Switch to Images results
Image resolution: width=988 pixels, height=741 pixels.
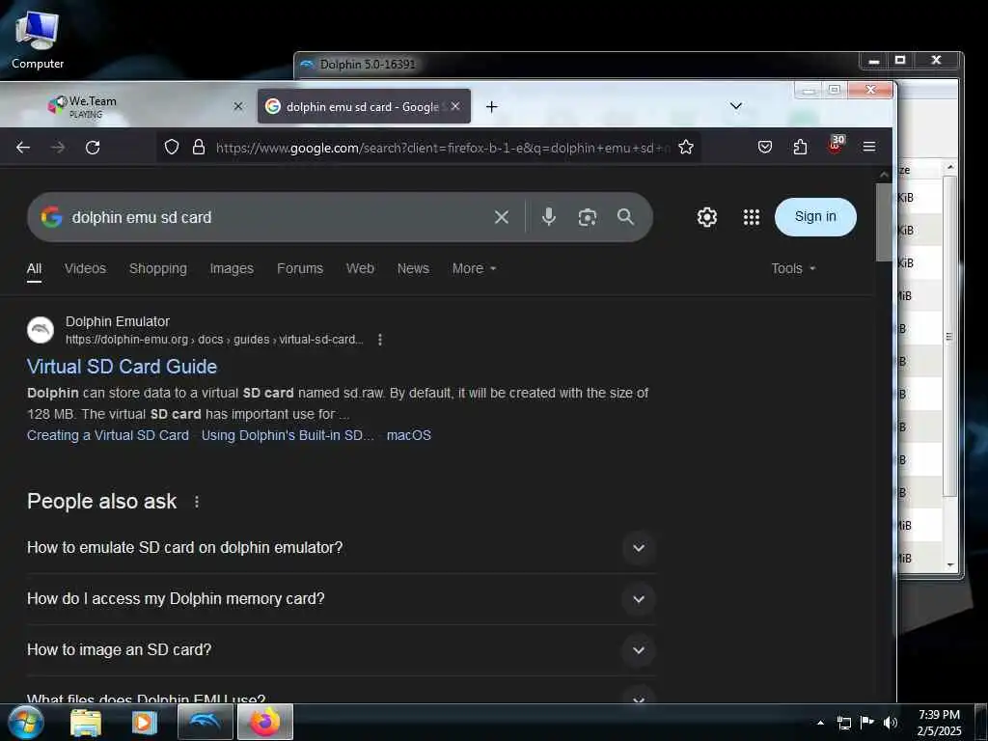pos(232,268)
